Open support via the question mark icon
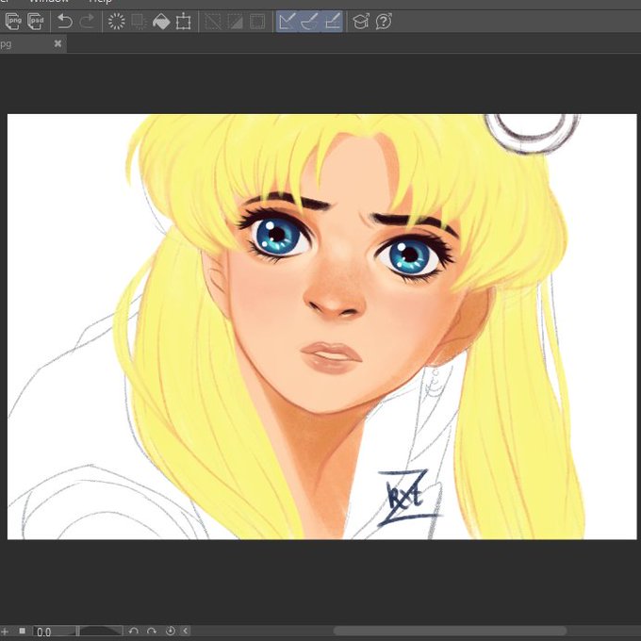The image size is (641, 641). (x=384, y=22)
